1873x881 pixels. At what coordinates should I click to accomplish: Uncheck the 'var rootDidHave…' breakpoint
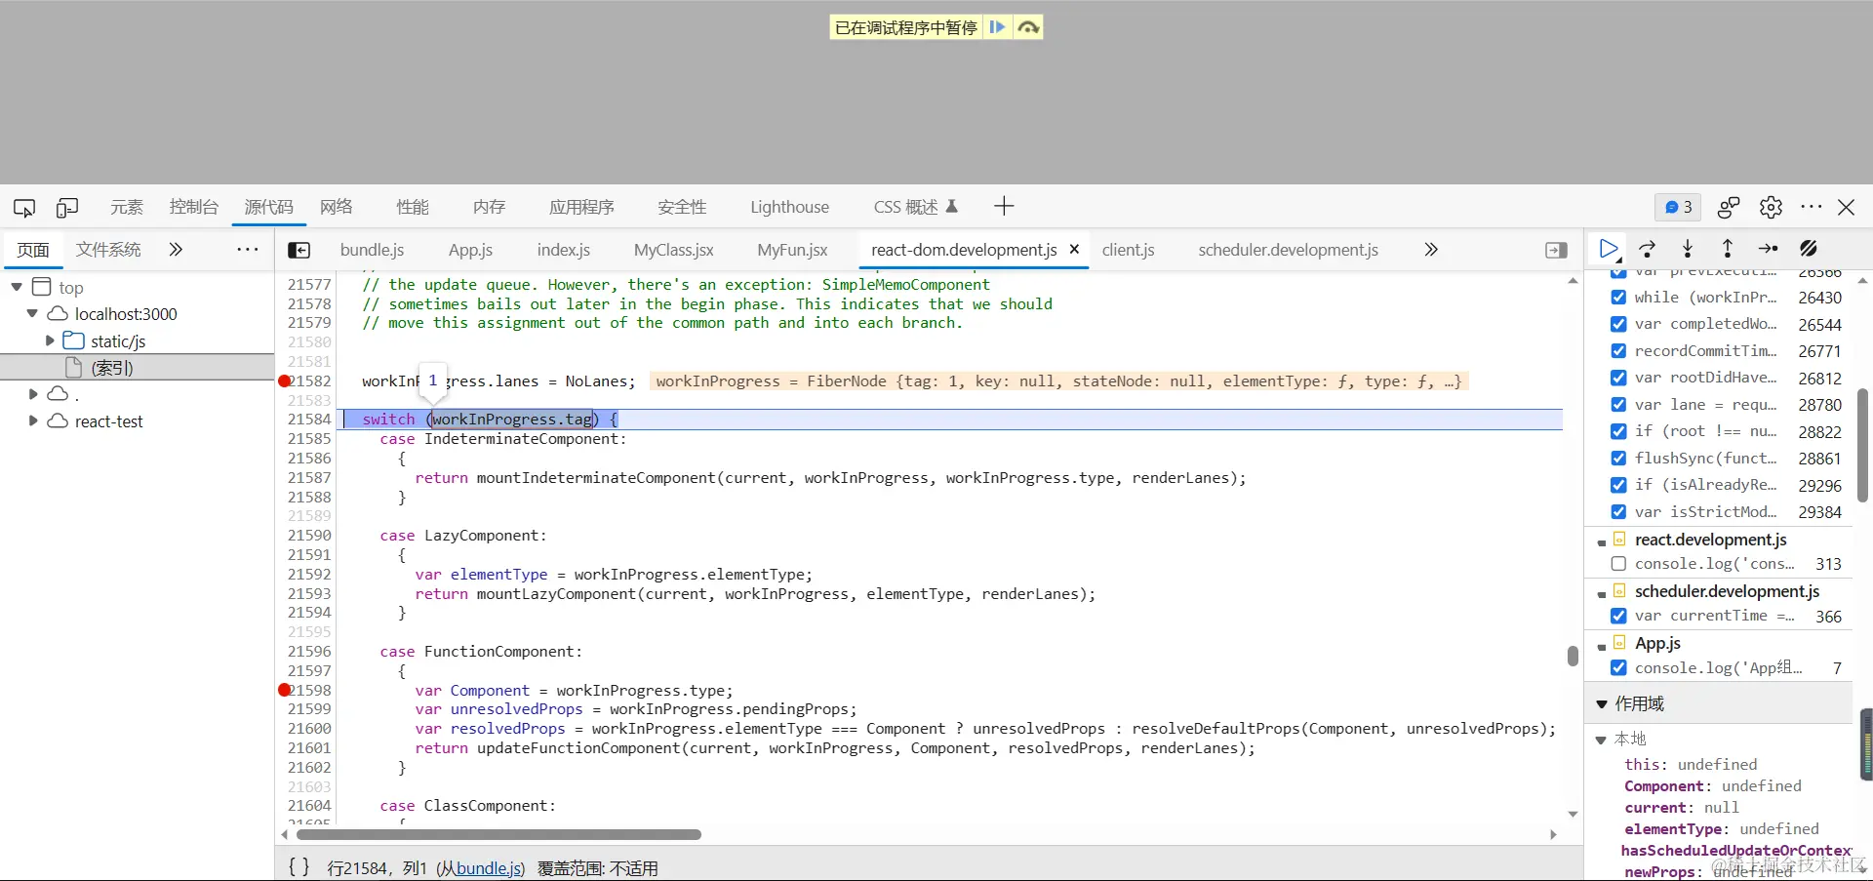(1618, 378)
